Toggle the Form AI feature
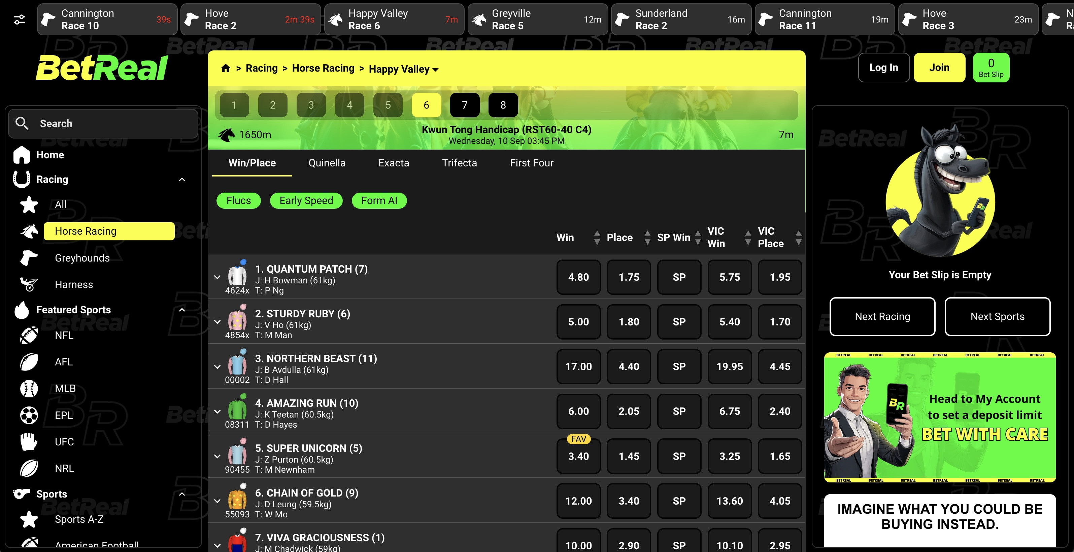Screen dimensions: 1074x552 point(379,200)
